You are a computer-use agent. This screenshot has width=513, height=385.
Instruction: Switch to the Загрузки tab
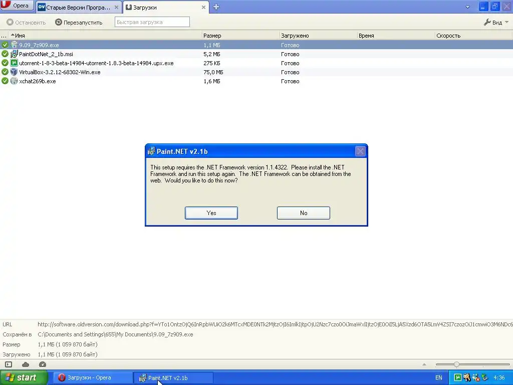tap(166, 7)
